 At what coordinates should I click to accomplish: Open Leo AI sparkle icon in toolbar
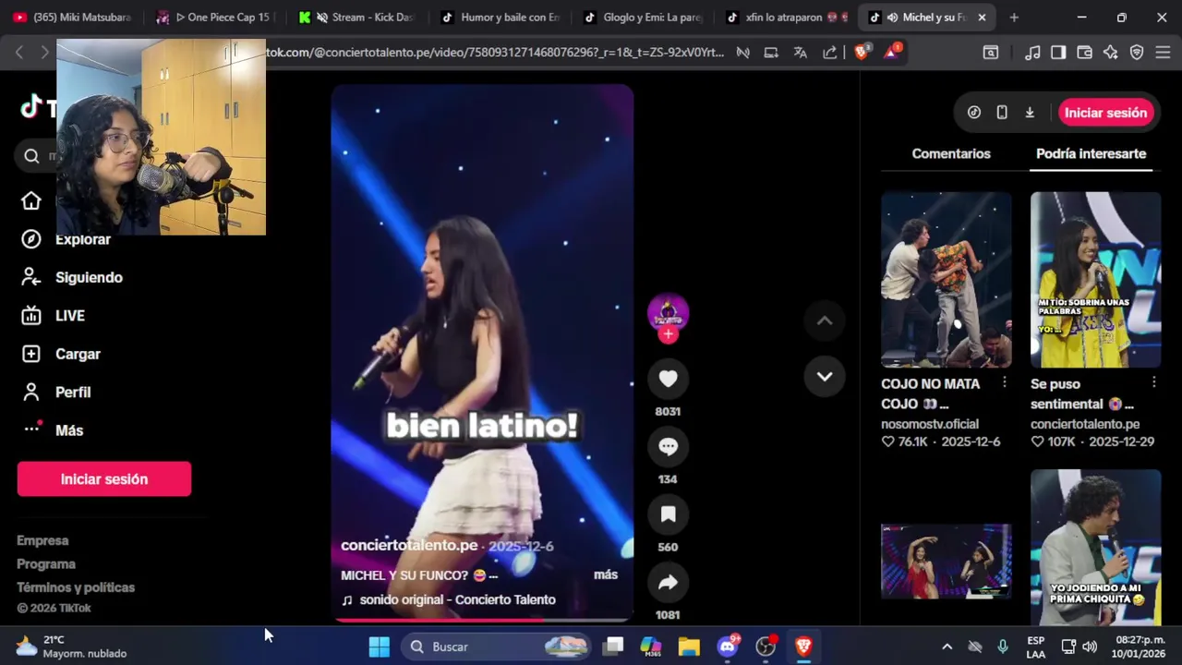point(1111,53)
